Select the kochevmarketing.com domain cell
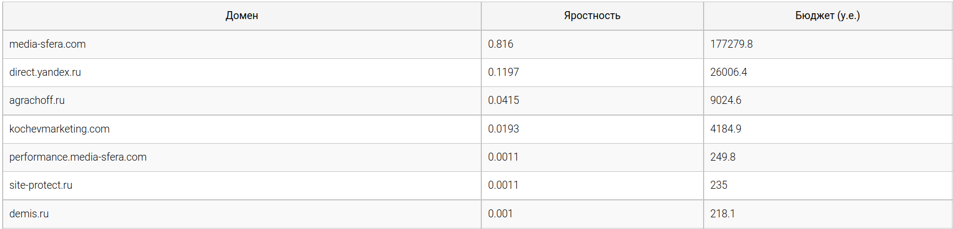The image size is (953, 229). (59, 129)
